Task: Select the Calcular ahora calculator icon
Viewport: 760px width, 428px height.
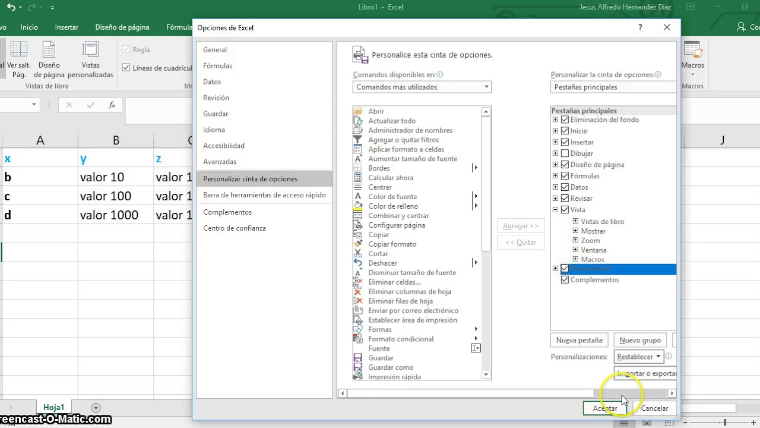Action: pyautogui.click(x=357, y=178)
